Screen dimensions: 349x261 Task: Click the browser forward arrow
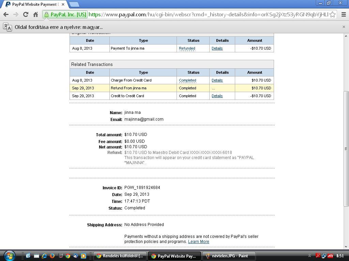pyautogui.click(x=16, y=15)
